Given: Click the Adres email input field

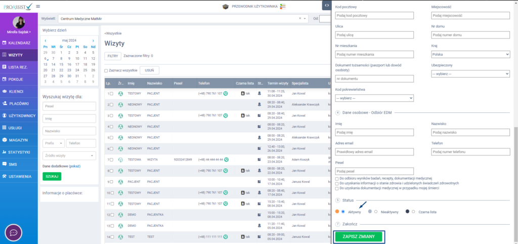Looking at the screenshot, I should click(x=374, y=152).
